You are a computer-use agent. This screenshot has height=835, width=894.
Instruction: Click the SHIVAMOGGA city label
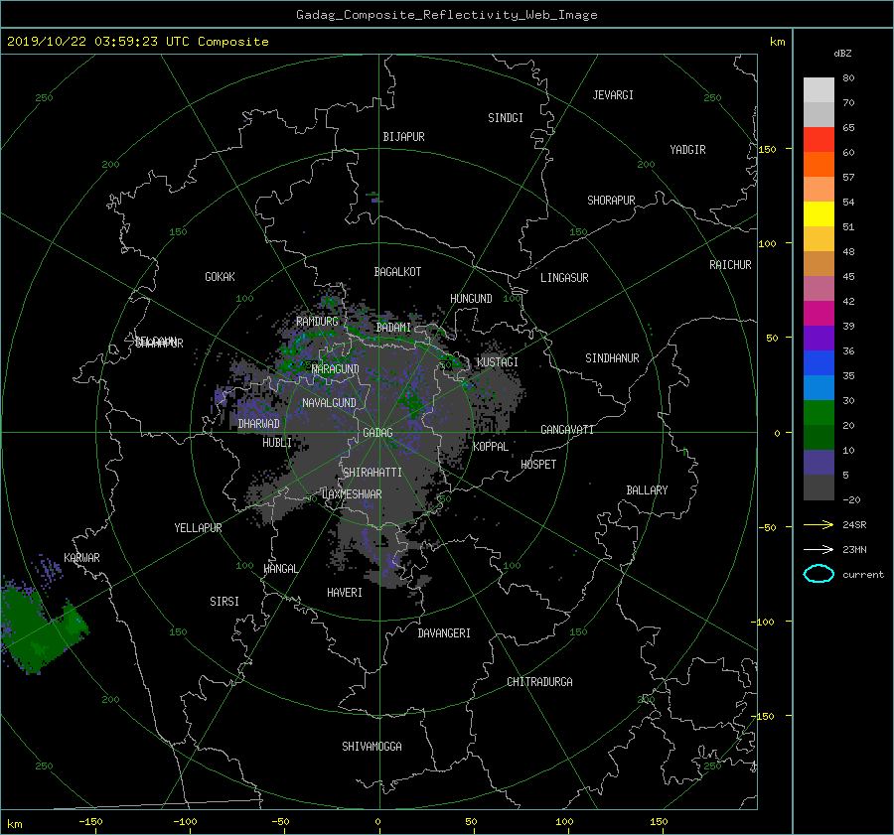pos(372,746)
